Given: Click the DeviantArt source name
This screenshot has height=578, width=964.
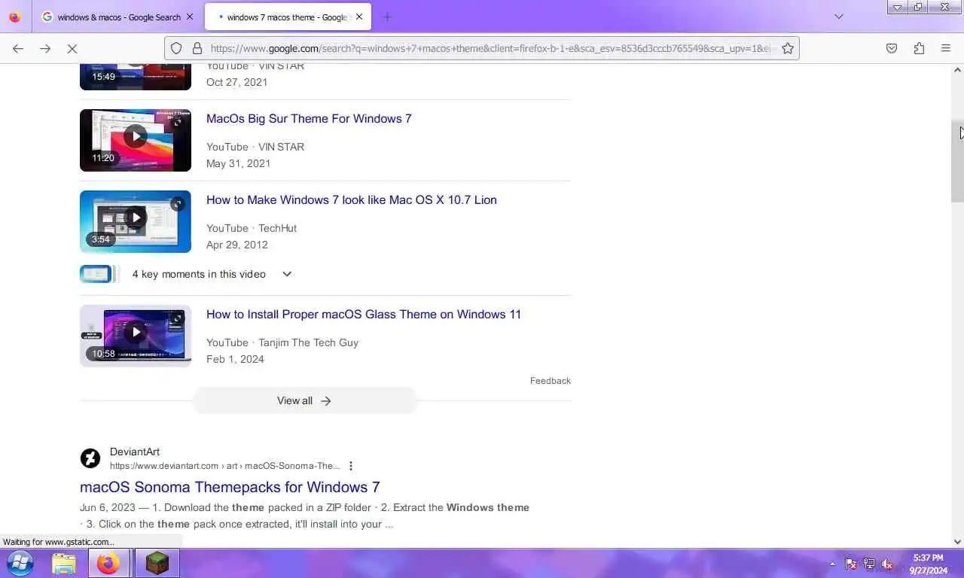Looking at the screenshot, I should coord(135,452).
